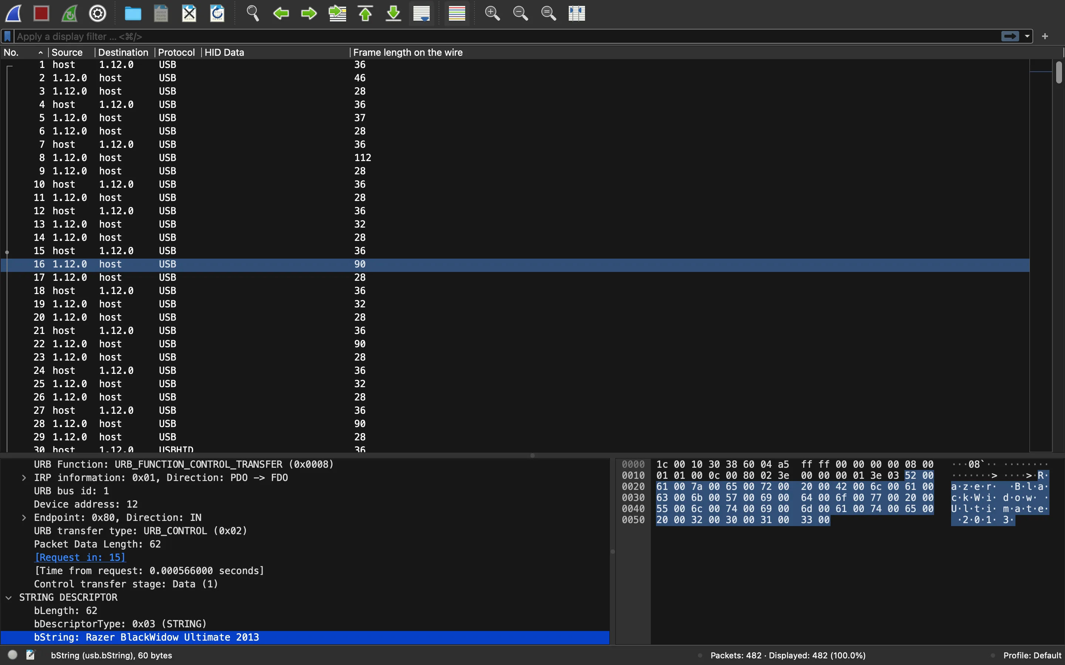Screen dimensions: 1065x665
Task: Jump to the last packet icon
Action: click(393, 13)
